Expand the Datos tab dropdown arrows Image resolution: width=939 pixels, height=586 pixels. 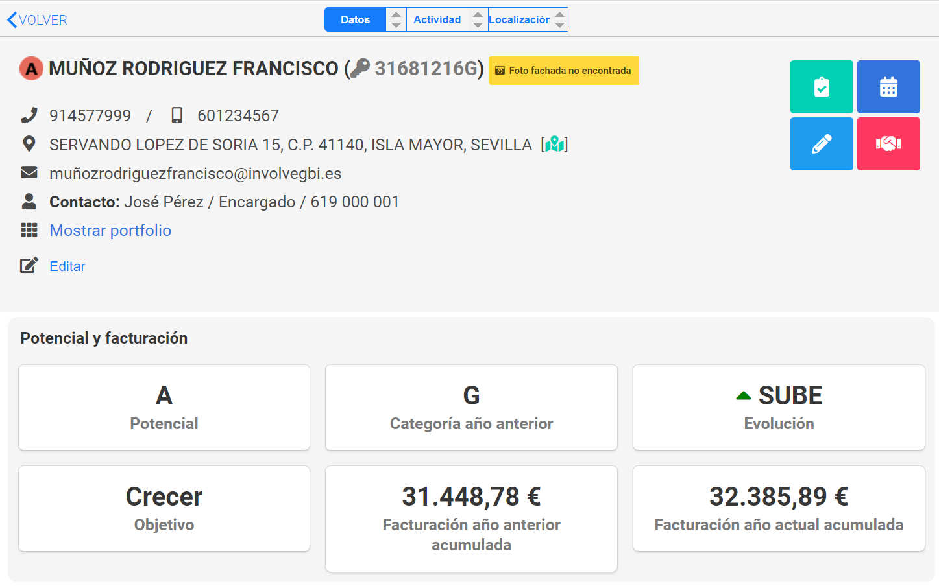396,19
